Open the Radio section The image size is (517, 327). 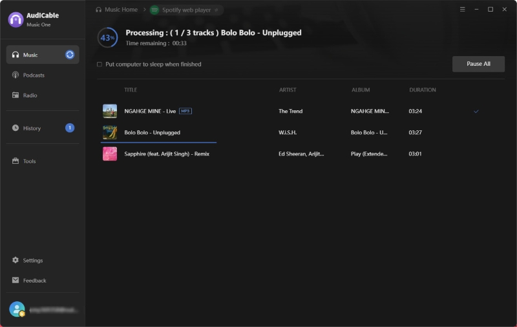pos(43,95)
